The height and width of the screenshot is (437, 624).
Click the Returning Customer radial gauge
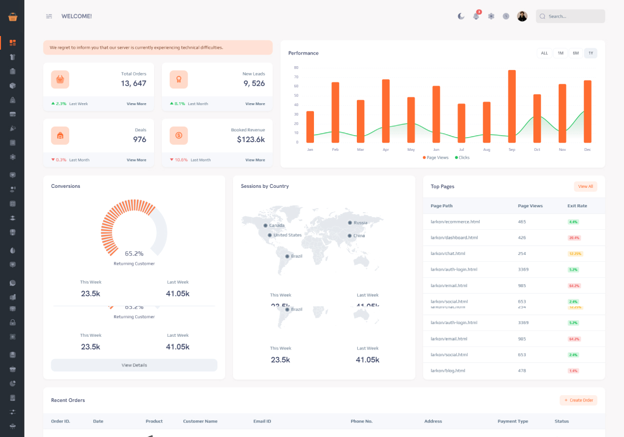(x=134, y=228)
